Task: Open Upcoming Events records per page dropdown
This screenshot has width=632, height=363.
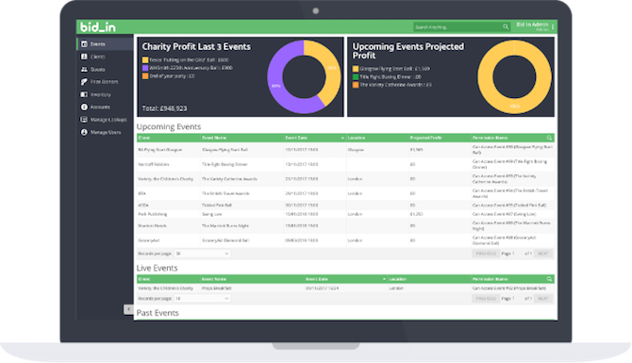Action: point(202,254)
